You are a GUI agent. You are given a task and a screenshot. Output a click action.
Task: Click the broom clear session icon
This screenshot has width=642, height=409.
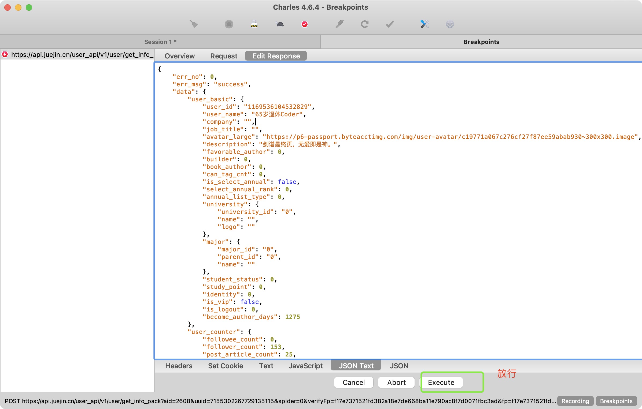click(194, 24)
